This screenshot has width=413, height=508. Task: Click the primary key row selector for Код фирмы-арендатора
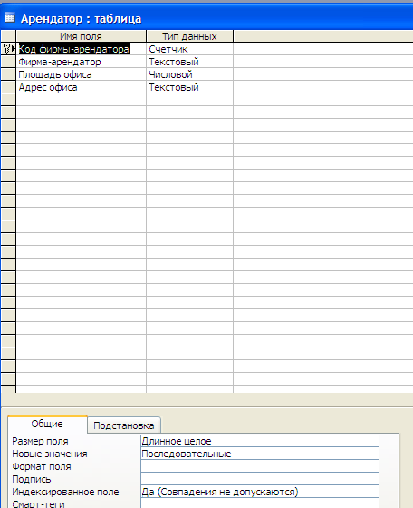click(8, 49)
